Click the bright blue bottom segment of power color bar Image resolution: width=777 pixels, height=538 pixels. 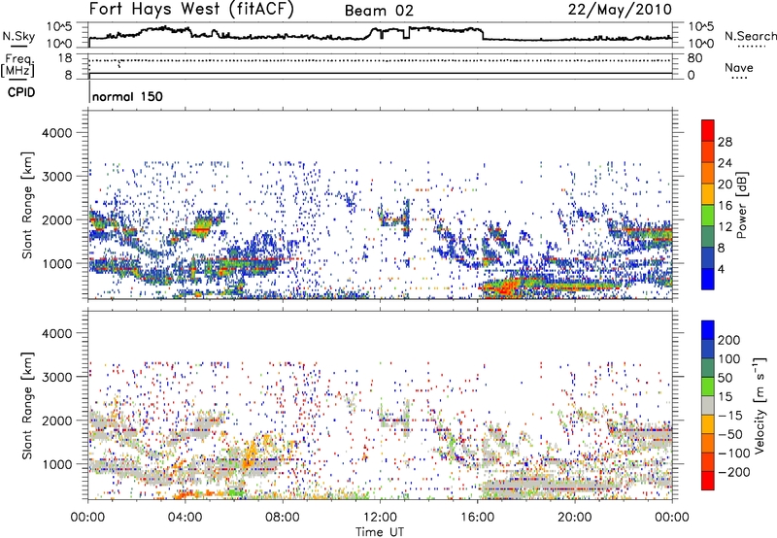pyautogui.click(x=708, y=279)
